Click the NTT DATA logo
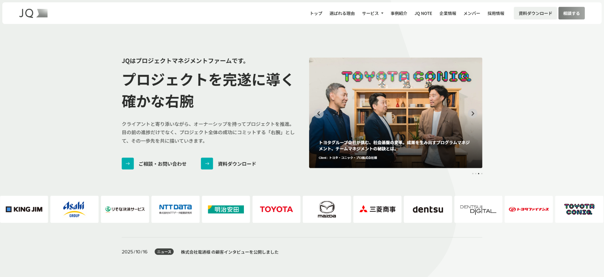 pos(175,209)
